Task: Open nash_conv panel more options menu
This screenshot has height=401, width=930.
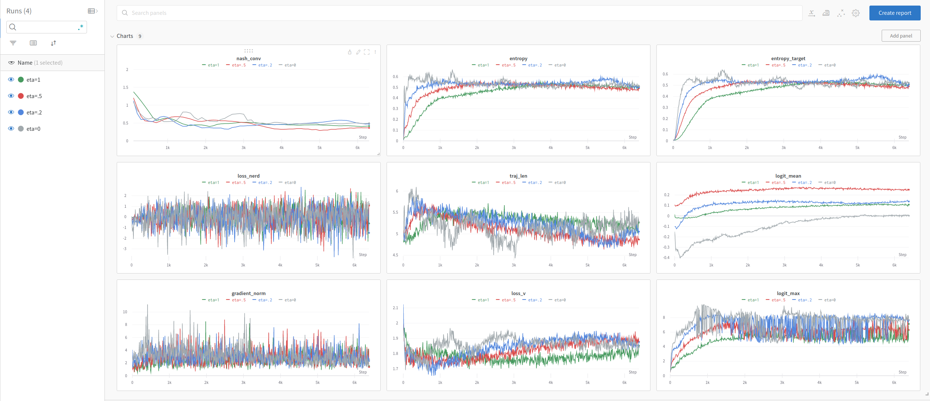Action: coord(375,52)
